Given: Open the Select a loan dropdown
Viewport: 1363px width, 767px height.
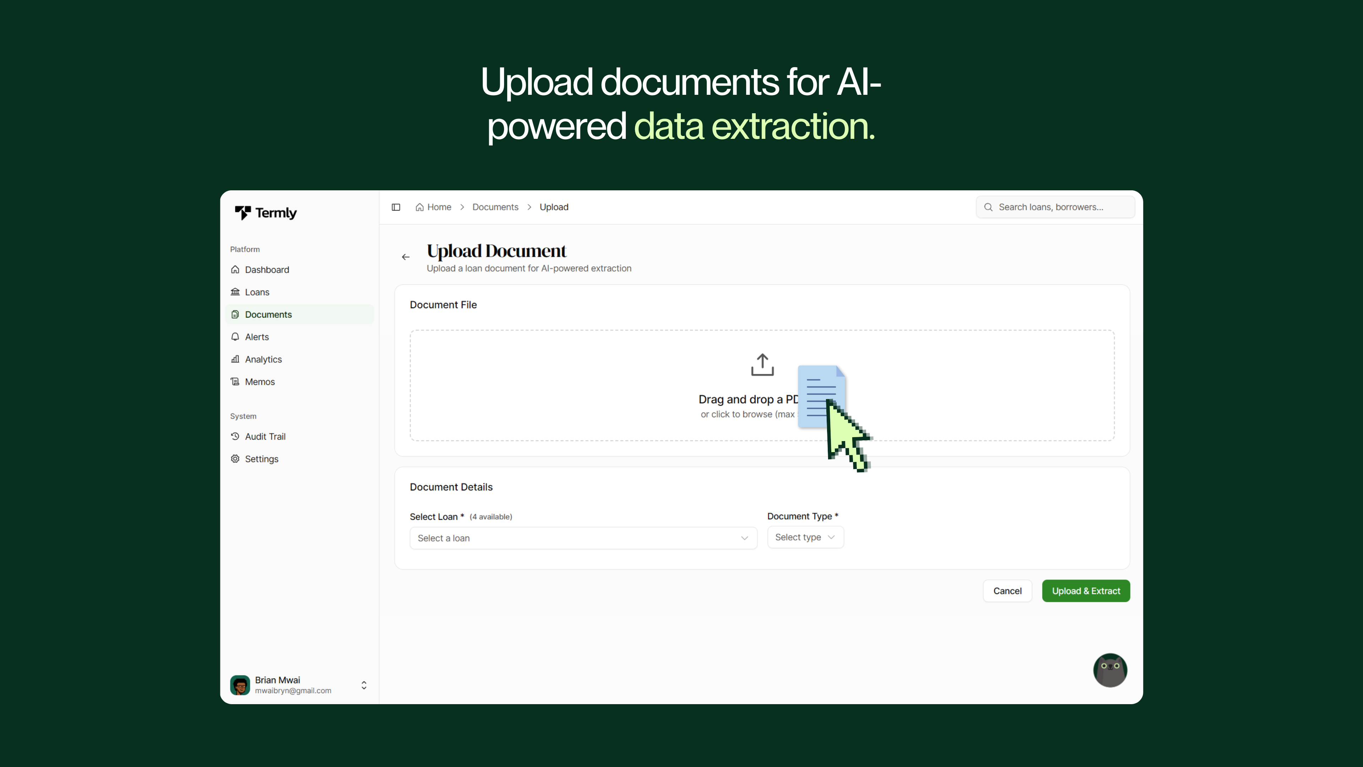Looking at the screenshot, I should pyautogui.click(x=583, y=538).
